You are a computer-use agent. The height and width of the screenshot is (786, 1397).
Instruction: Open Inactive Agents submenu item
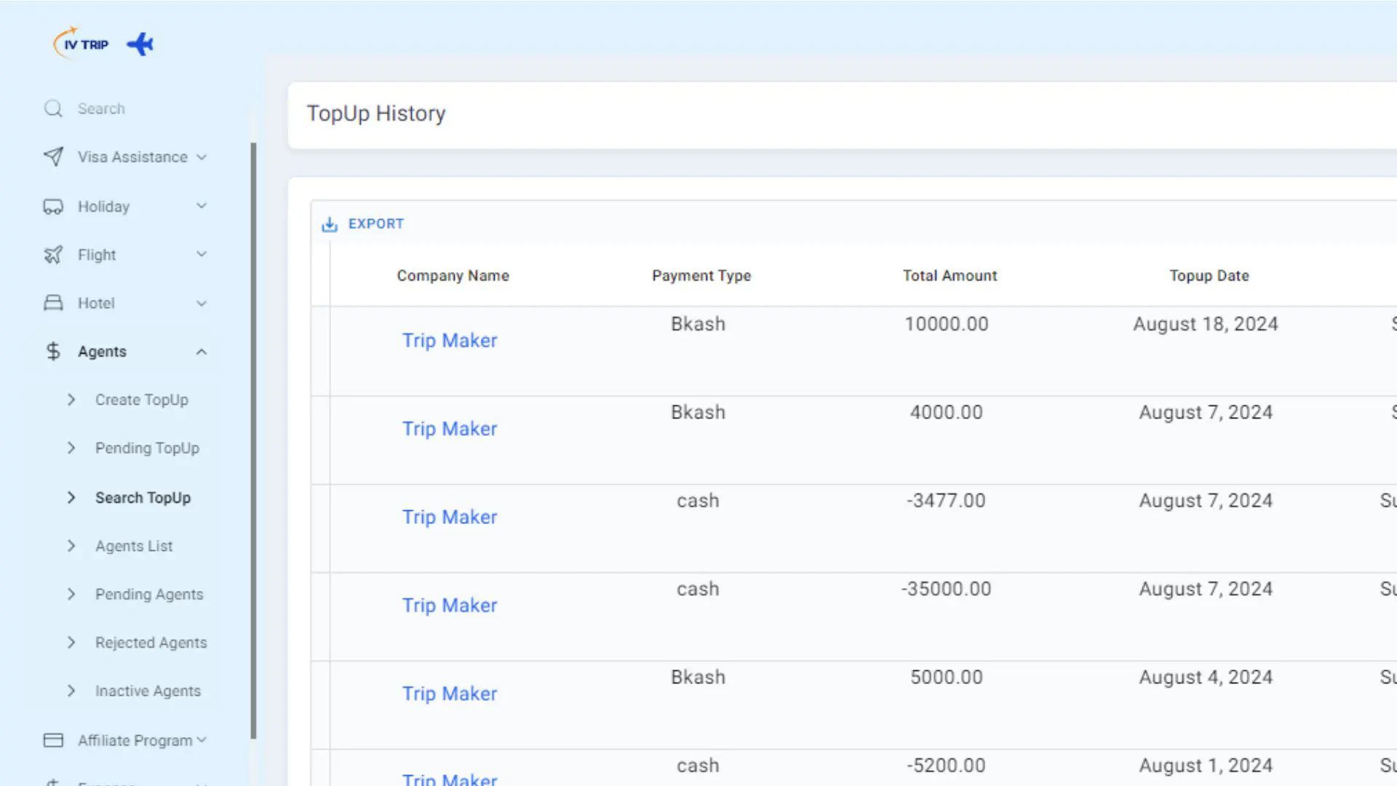(148, 691)
